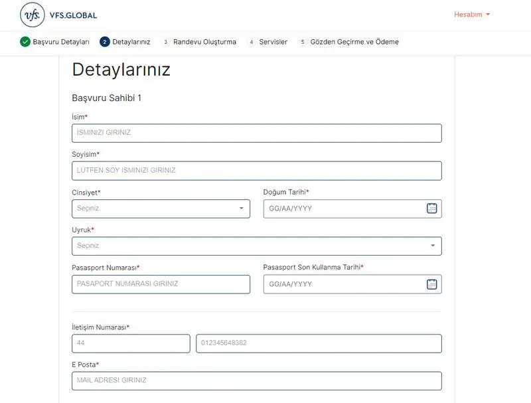Go to Servisler step
531x403 pixels.
[273, 42]
